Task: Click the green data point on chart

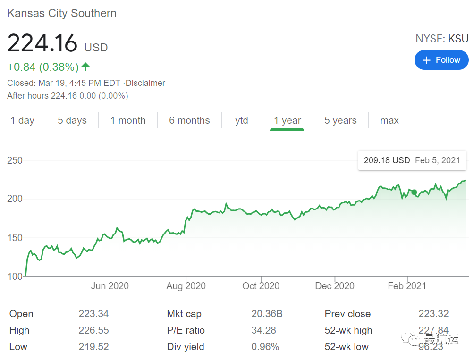Action: [415, 192]
